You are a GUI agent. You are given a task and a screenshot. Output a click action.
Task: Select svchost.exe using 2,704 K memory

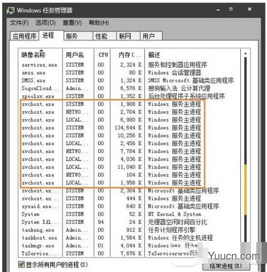[129, 112]
